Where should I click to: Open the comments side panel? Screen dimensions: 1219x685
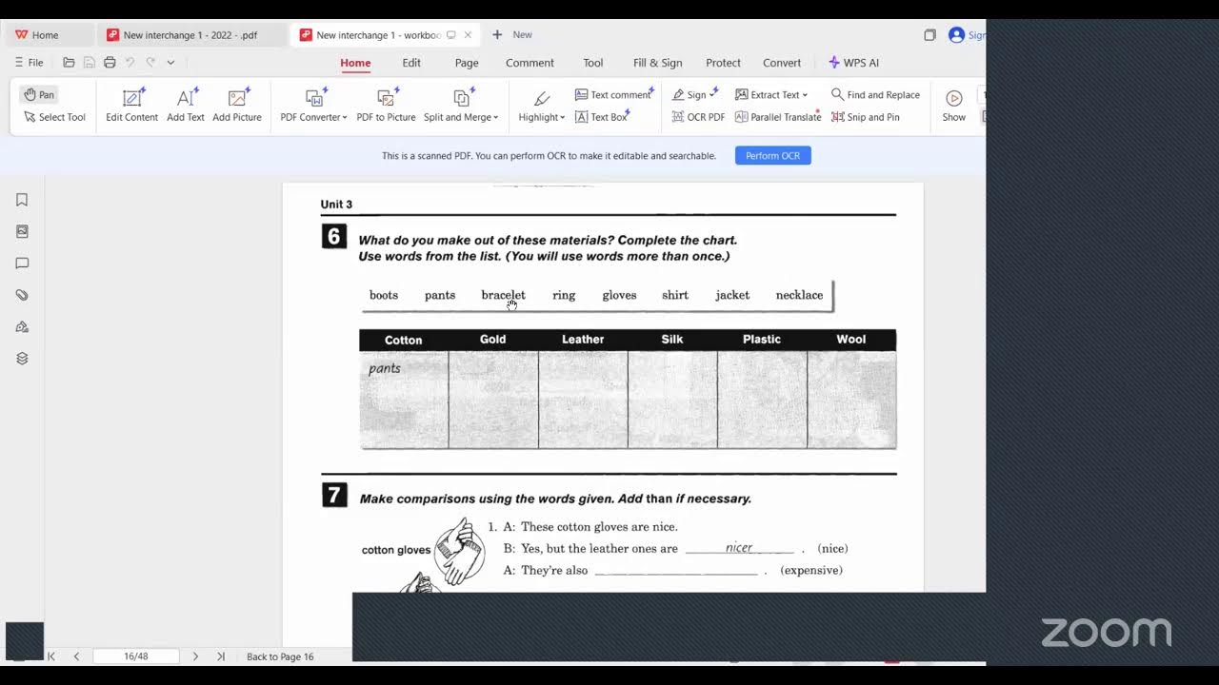[22, 264]
